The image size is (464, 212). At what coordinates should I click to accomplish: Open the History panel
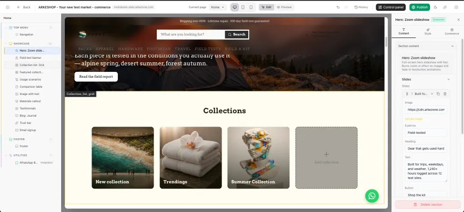(x=361, y=7)
